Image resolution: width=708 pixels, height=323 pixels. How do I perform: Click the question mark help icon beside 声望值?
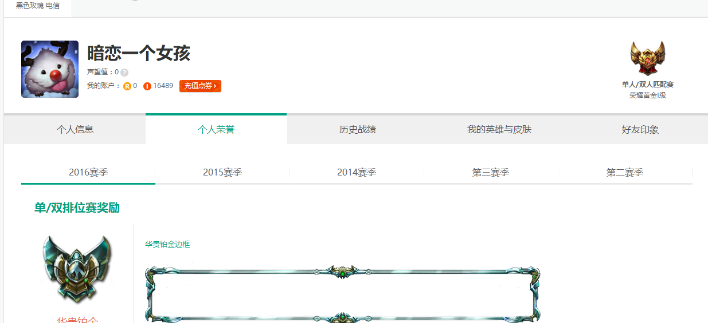(124, 73)
